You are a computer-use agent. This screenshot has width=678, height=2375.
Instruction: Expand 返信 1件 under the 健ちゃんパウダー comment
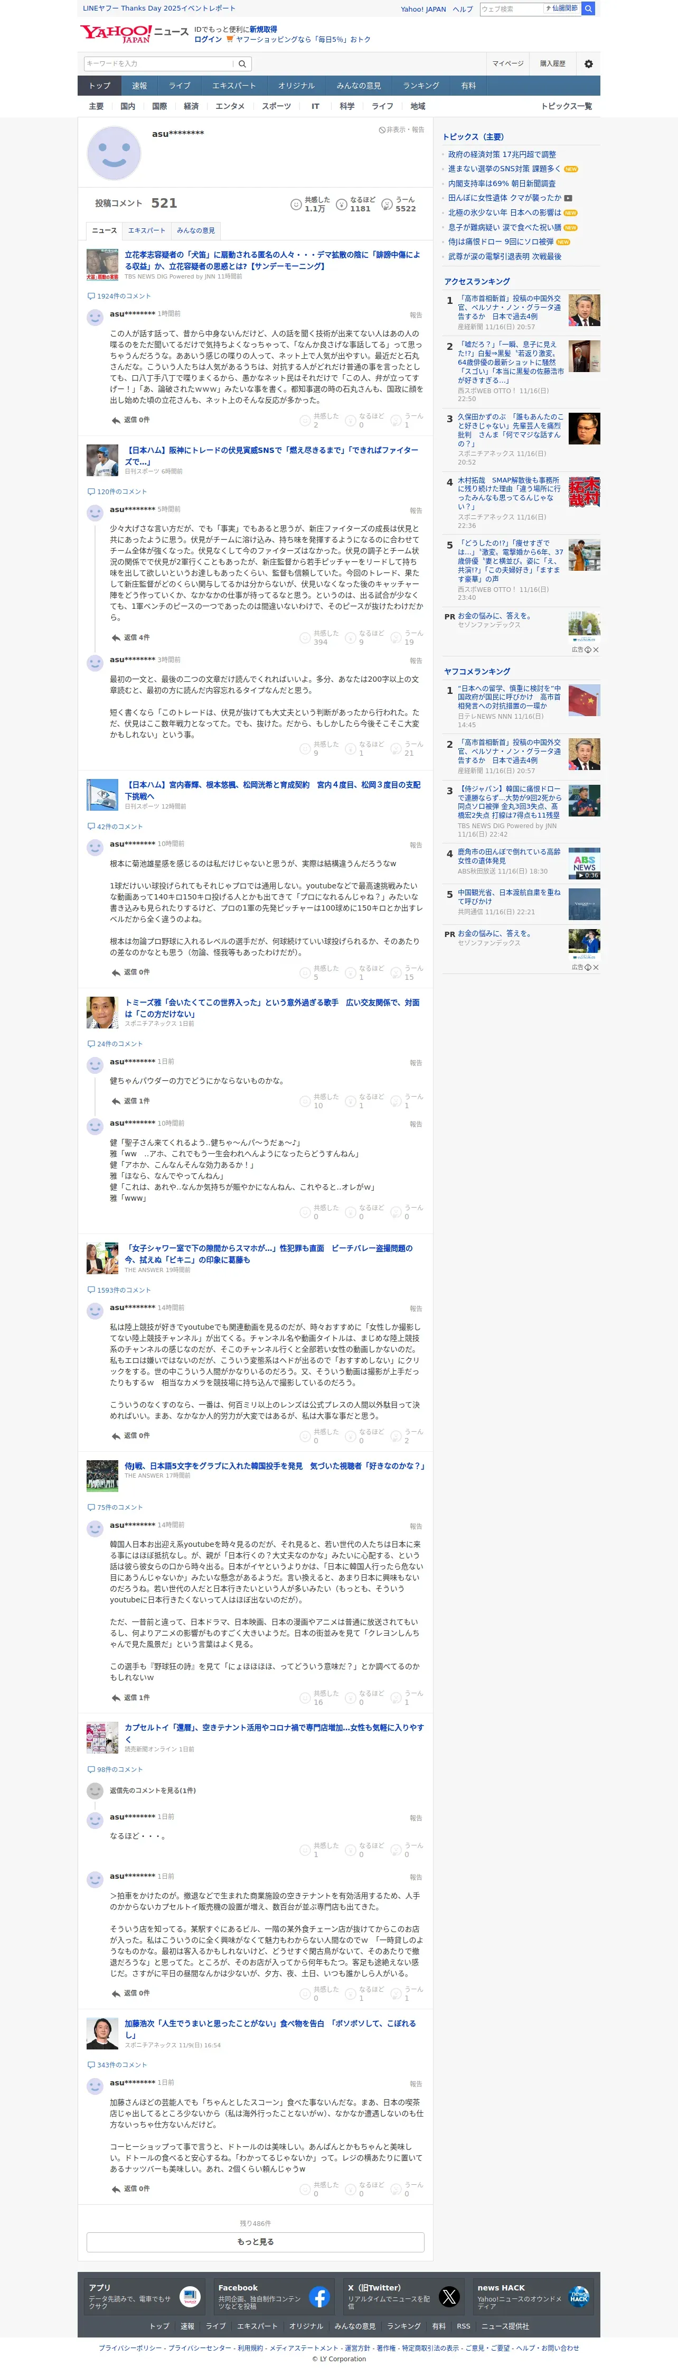click(x=130, y=1101)
